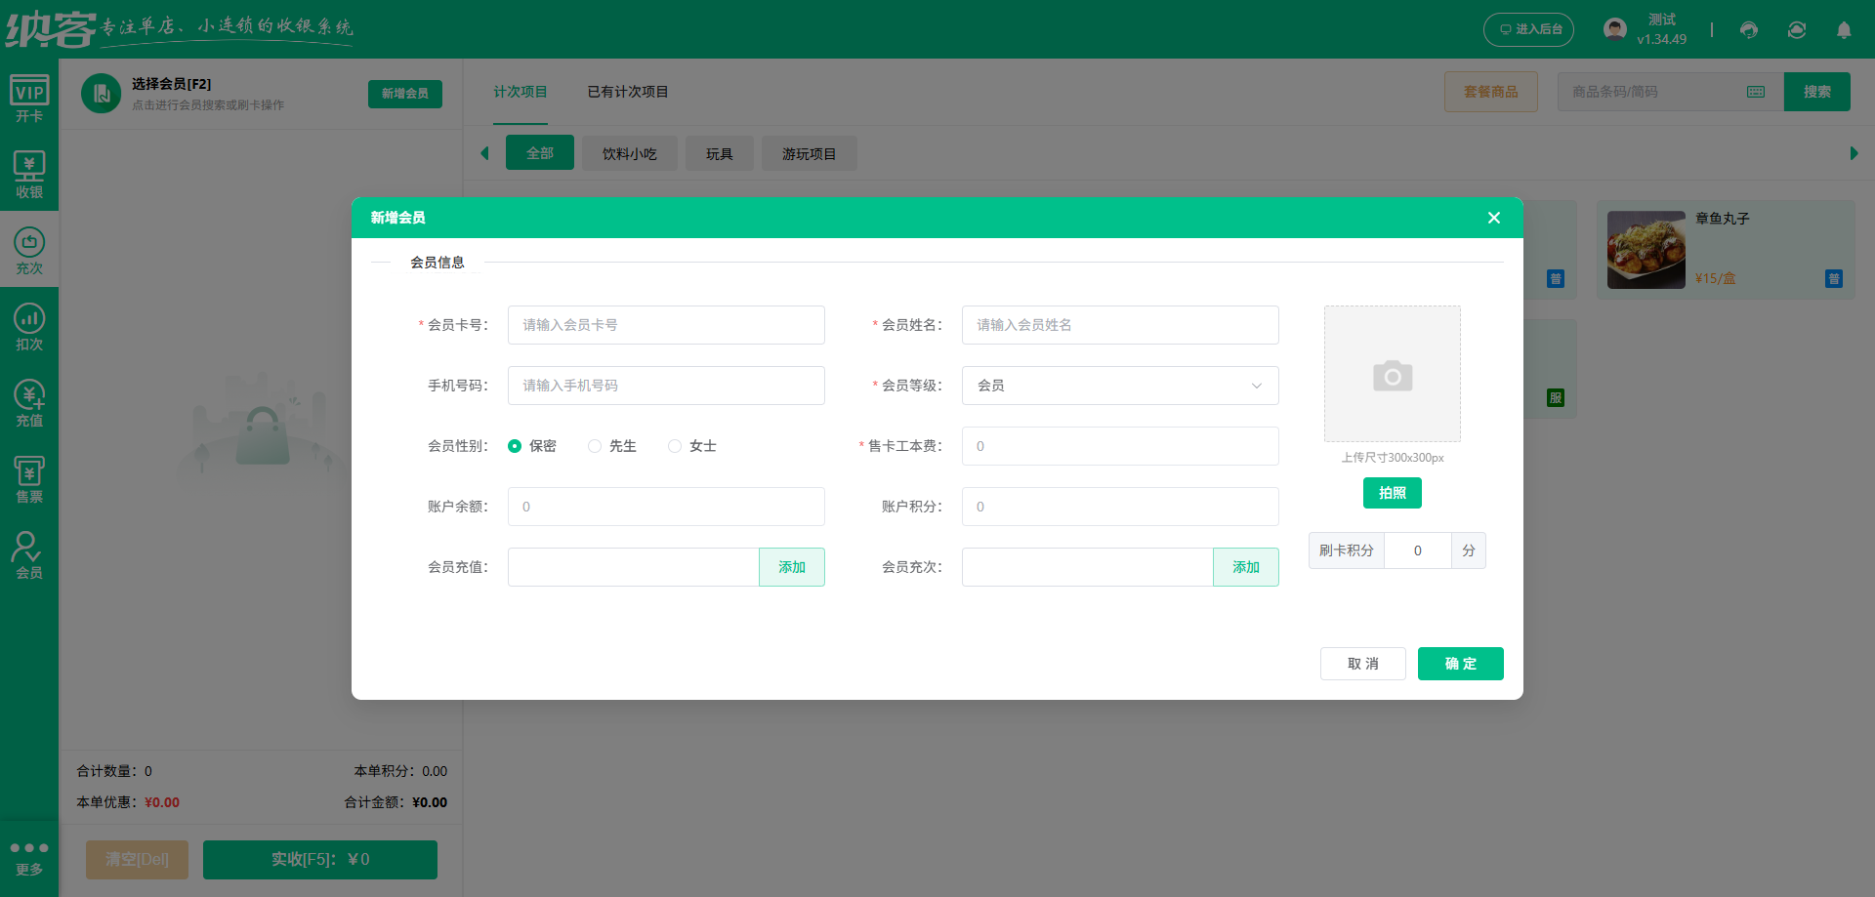1875x897 pixels.
Task: Click the 拍照 photo capture button
Action: [1392, 493]
